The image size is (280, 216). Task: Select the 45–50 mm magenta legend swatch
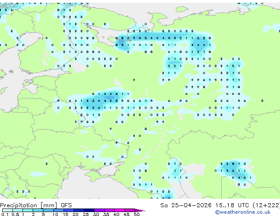click(x=130, y=210)
